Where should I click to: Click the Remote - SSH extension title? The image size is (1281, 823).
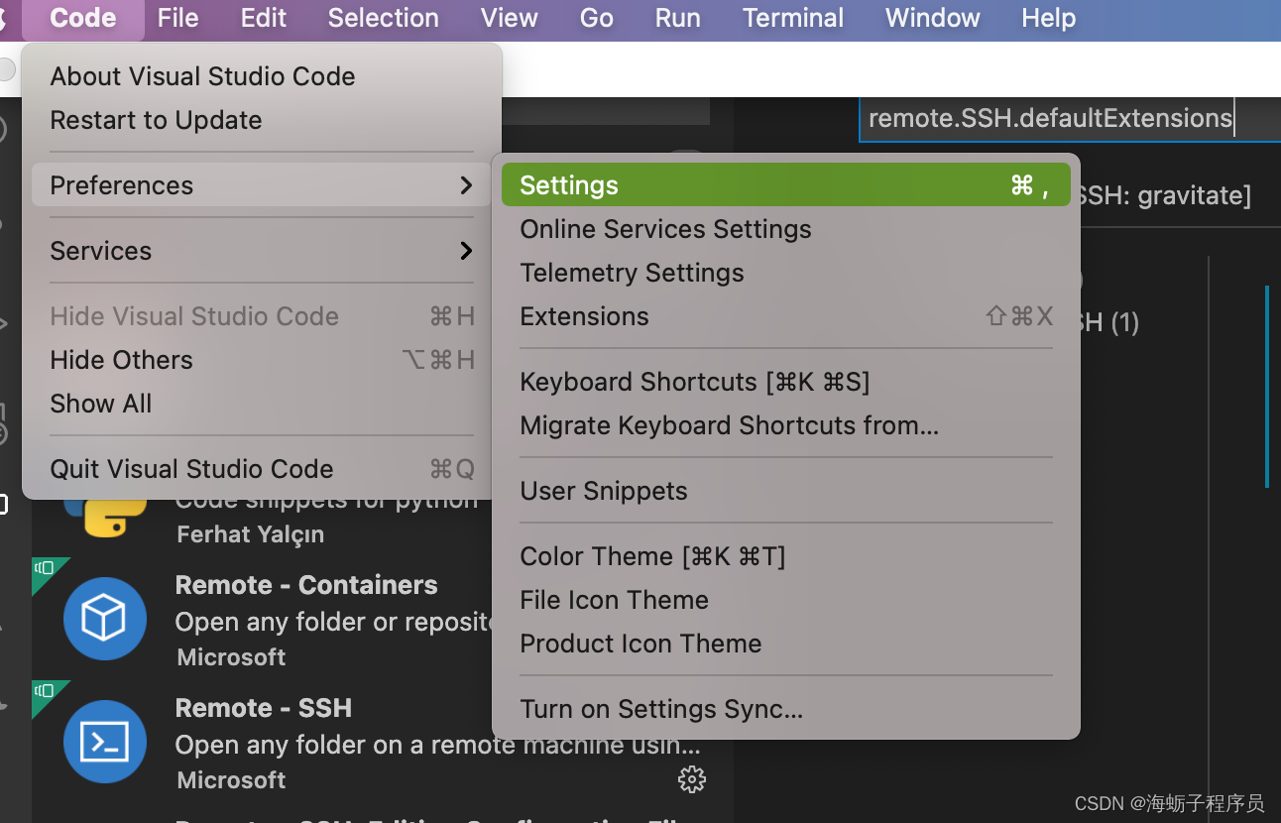coord(264,708)
